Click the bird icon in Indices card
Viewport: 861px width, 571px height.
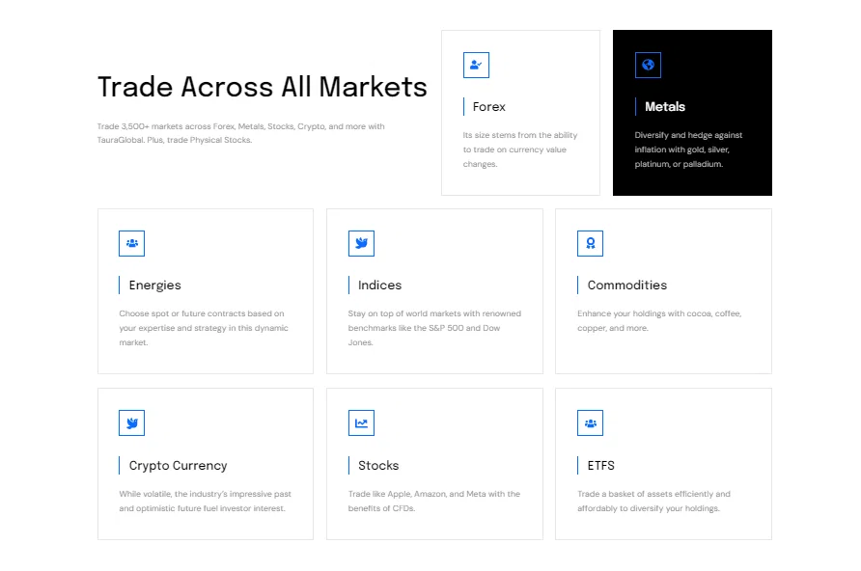click(361, 243)
